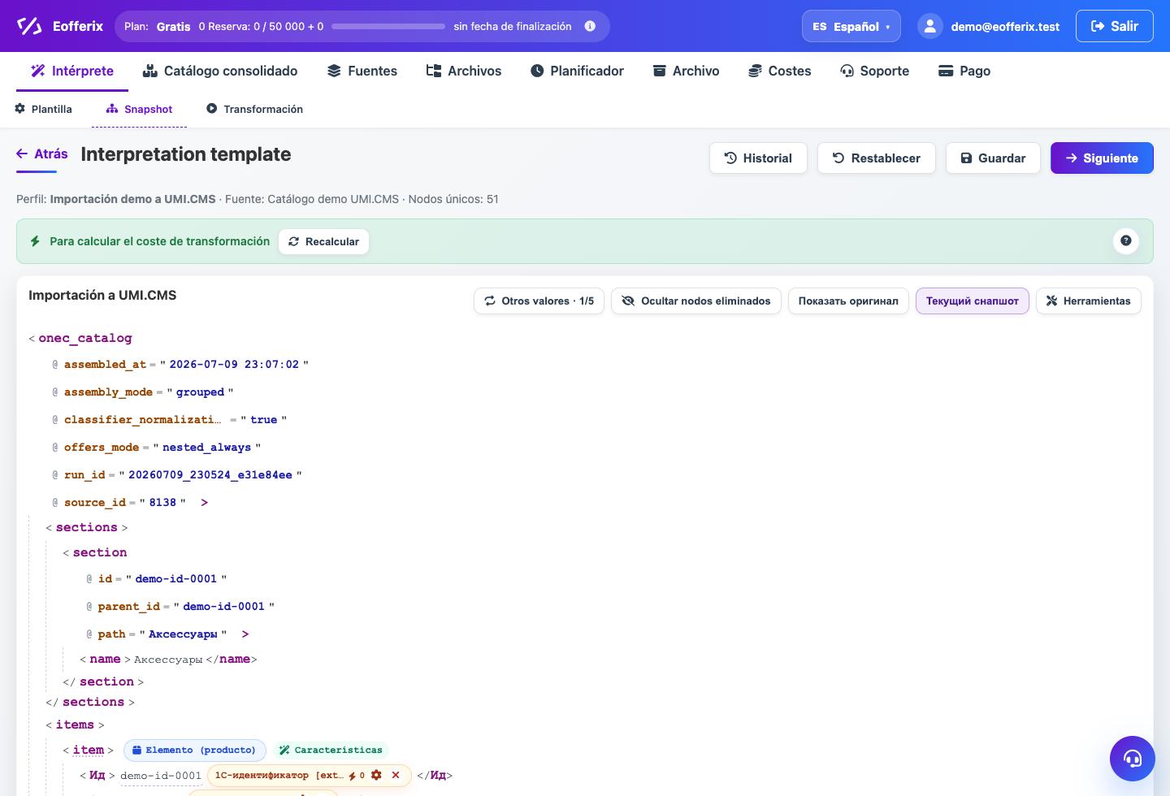Select the Plantilla sub-tab
Viewport: 1170px width, 796px height.
click(x=43, y=109)
